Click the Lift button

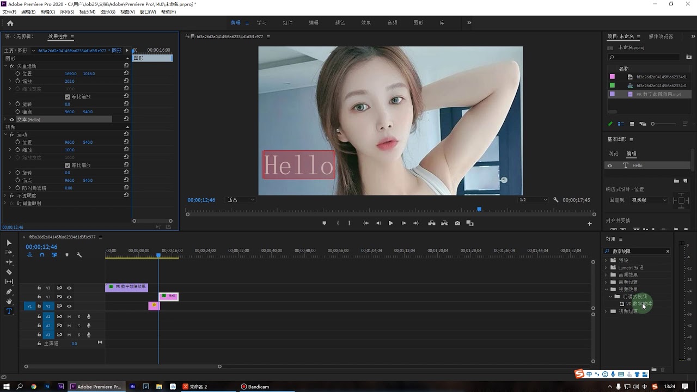click(x=431, y=223)
